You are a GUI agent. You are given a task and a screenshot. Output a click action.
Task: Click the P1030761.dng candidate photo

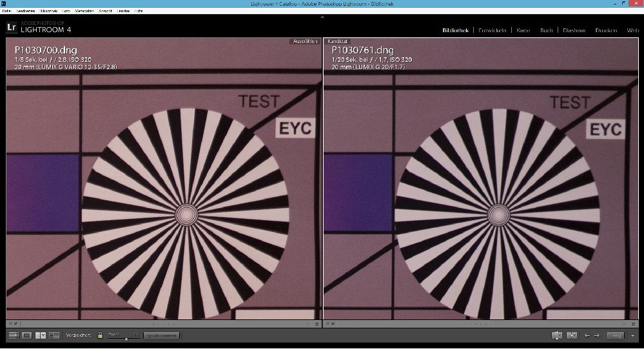(x=481, y=178)
